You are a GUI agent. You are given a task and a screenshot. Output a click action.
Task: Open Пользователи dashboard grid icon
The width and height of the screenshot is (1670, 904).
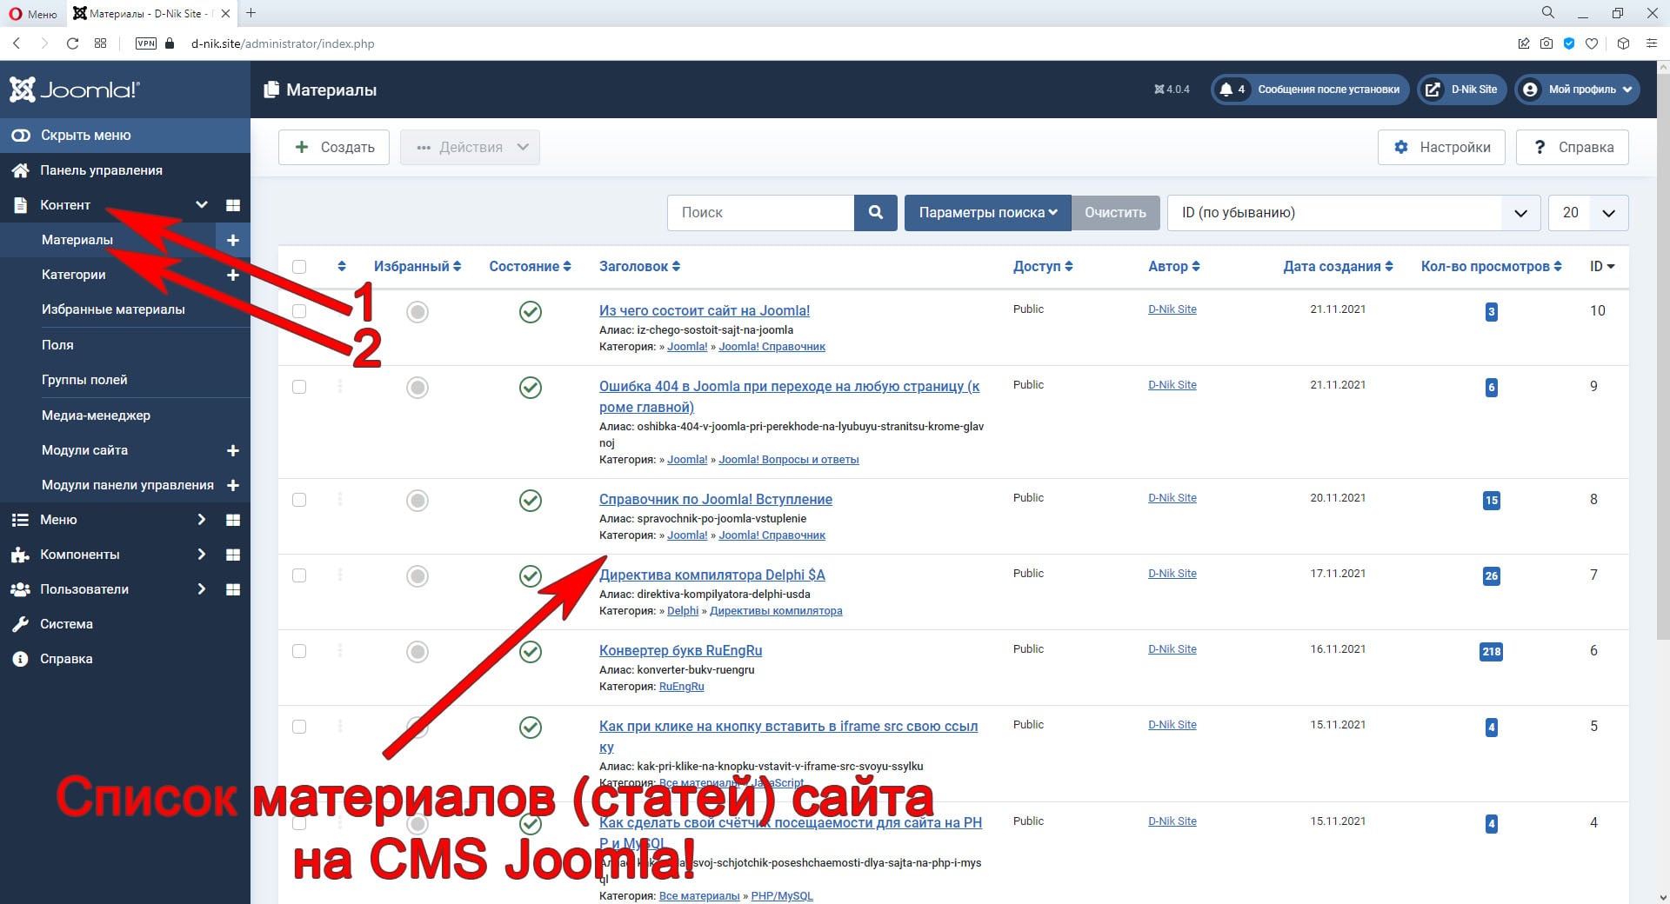(233, 589)
